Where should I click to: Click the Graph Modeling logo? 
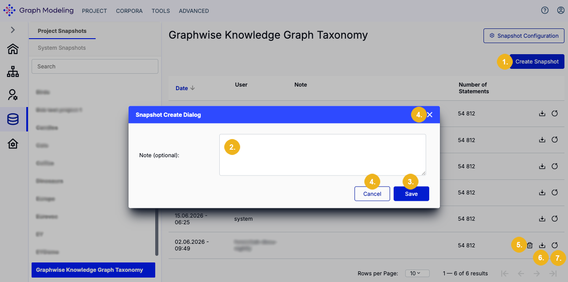click(x=38, y=10)
